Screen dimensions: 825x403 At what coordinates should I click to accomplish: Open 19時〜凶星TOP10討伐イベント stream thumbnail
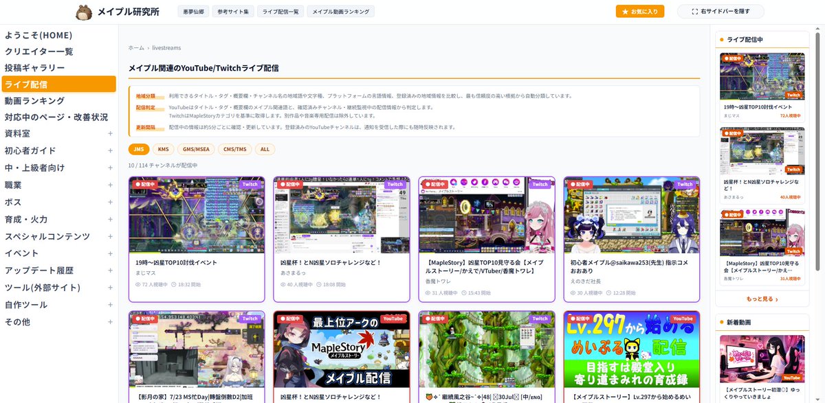click(x=197, y=216)
